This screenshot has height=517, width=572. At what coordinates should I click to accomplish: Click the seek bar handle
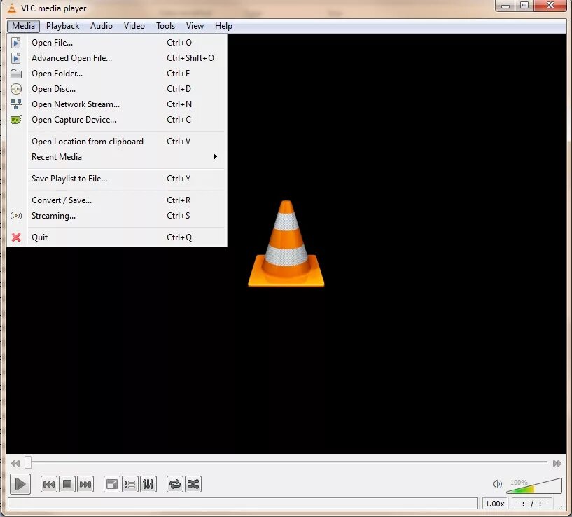point(28,462)
